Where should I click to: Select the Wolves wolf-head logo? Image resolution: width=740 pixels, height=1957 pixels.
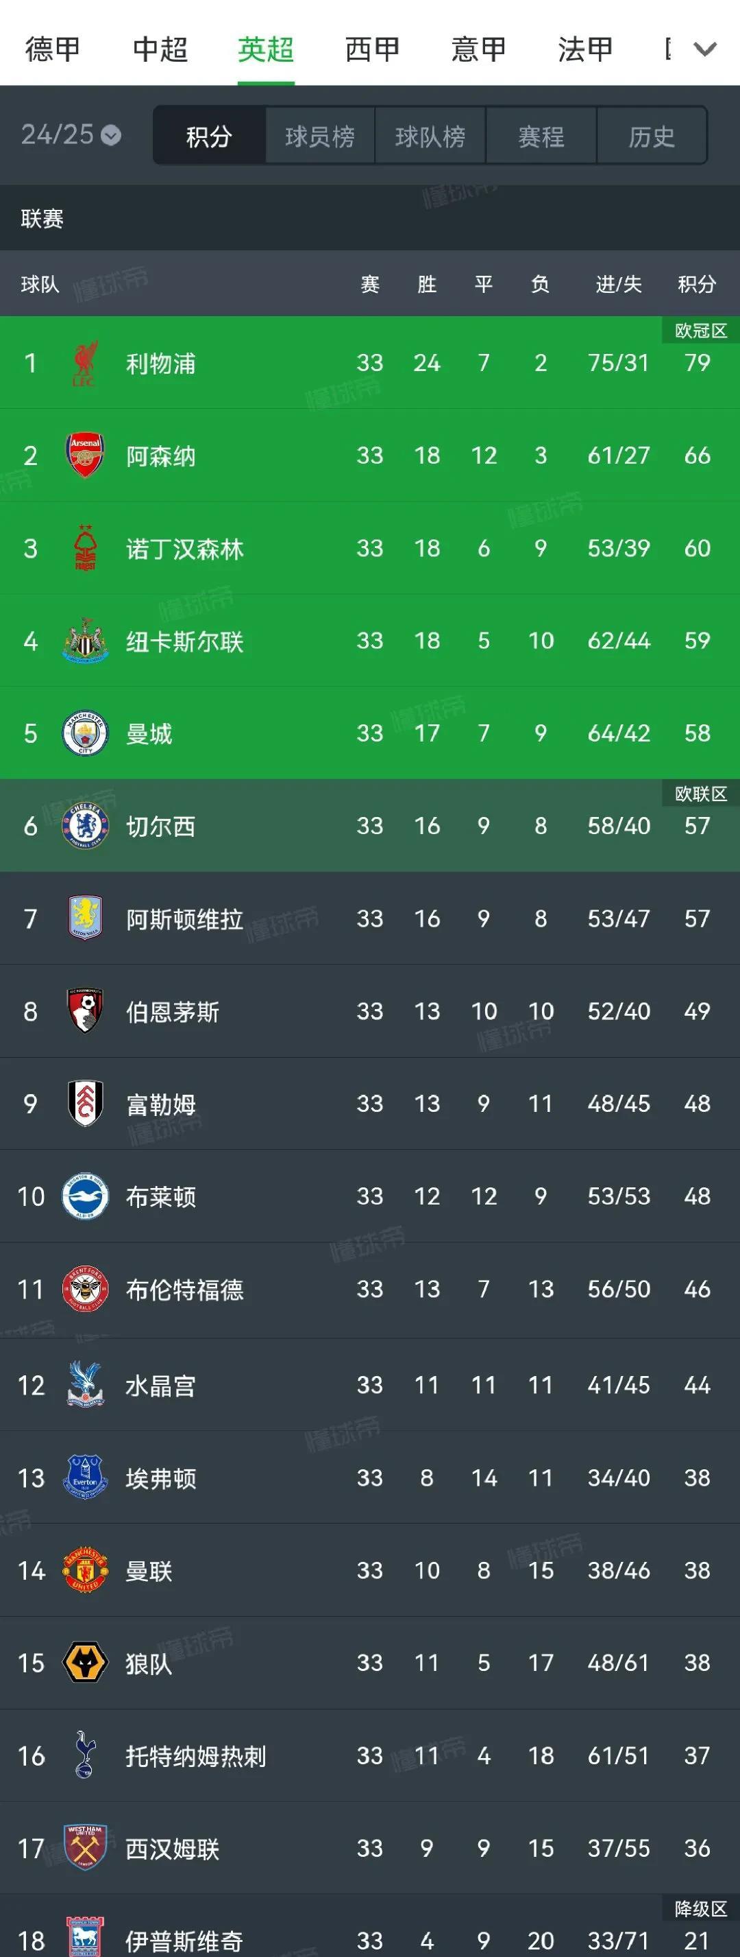85,1662
